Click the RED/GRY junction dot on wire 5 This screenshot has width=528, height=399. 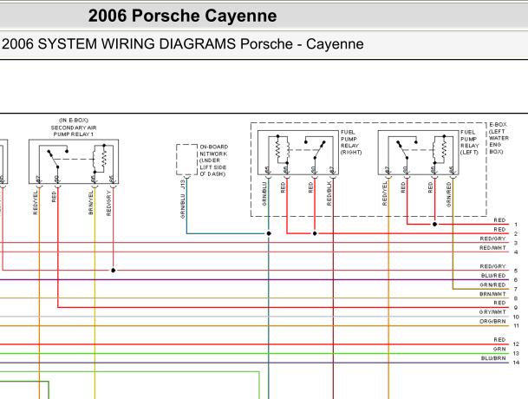[113, 271]
